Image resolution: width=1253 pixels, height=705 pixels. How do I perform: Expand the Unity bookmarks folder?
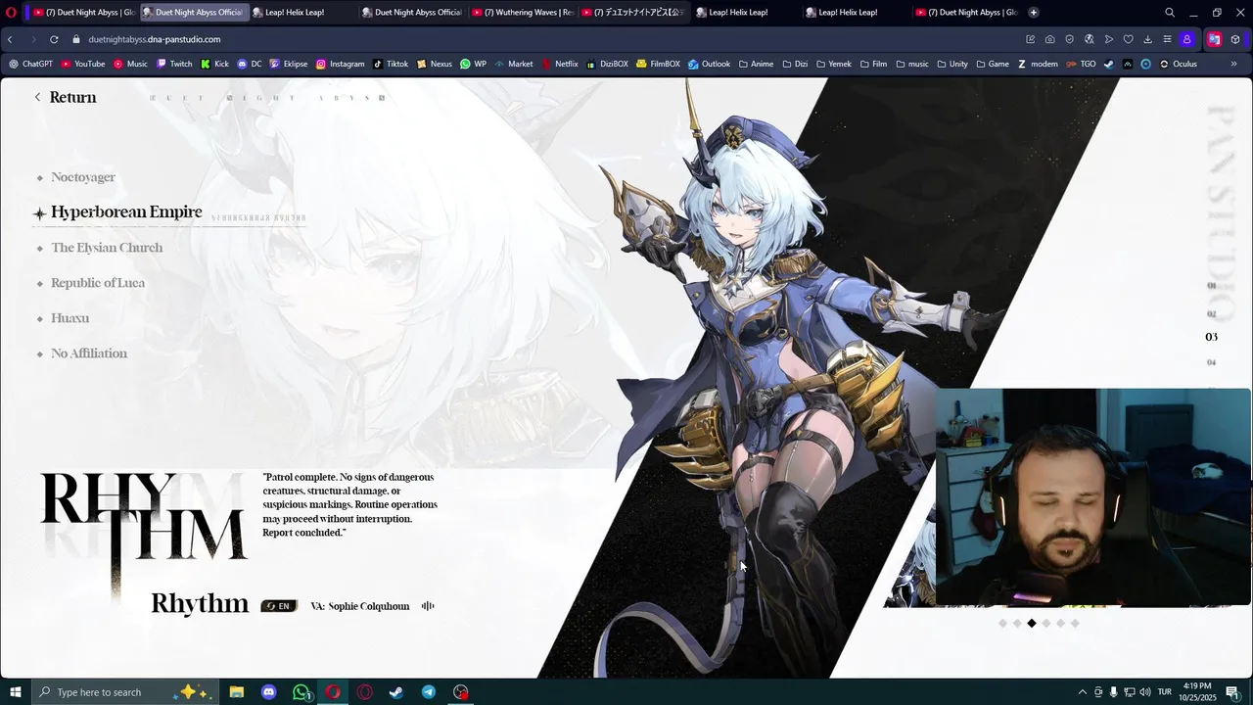point(952,64)
